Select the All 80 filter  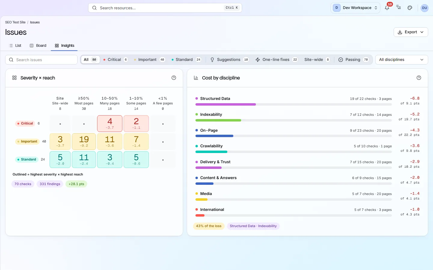[x=90, y=60]
